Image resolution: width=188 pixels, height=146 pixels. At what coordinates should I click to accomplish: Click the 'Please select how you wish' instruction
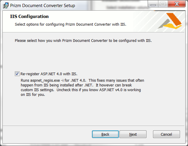(x=83, y=40)
